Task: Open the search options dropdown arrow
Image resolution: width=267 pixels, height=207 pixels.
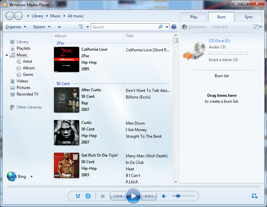Action: 167,27
